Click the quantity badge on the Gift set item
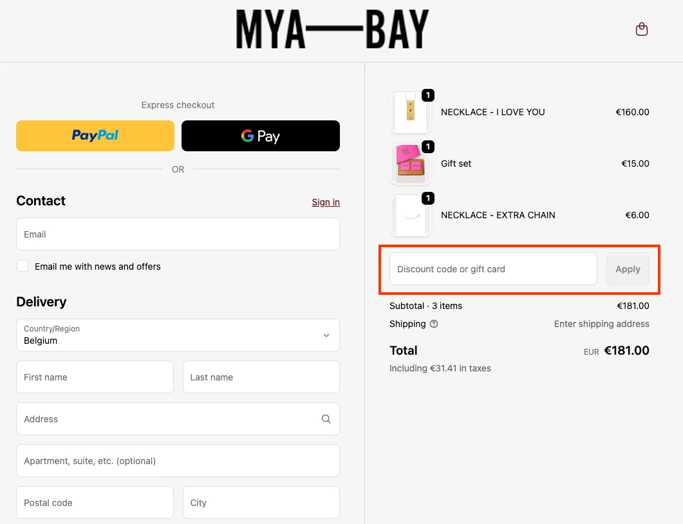This screenshot has height=524, width=683. 428,147
